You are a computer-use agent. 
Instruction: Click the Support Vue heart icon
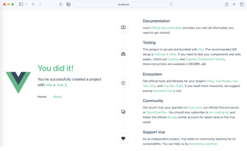[123, 138]
